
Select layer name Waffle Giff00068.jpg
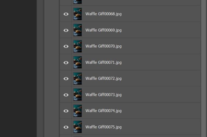[x=103, y=14]
